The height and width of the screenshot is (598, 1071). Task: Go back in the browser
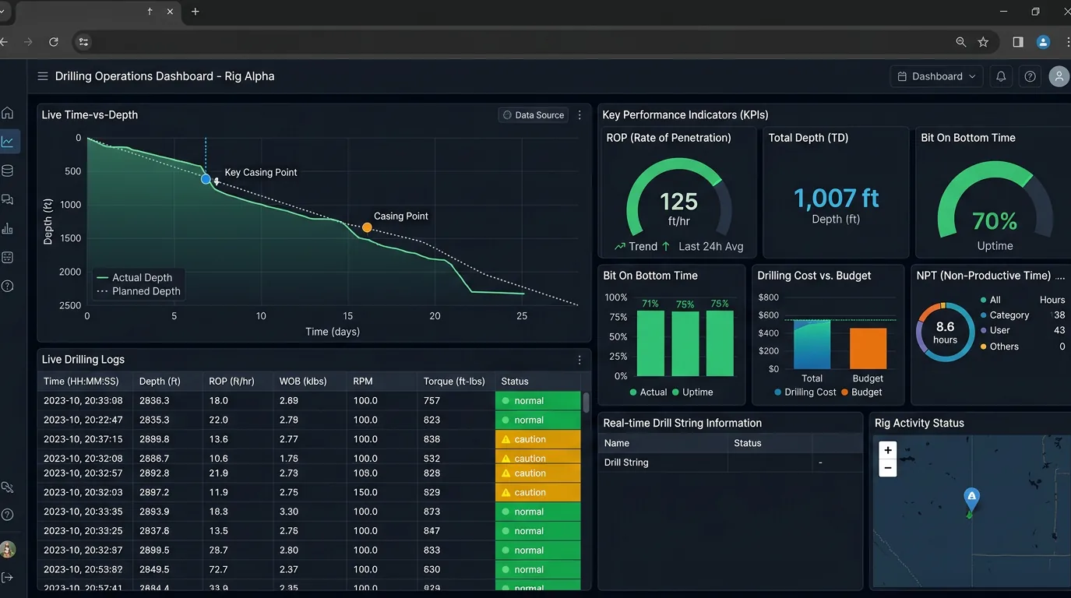(x=4, y=42)
